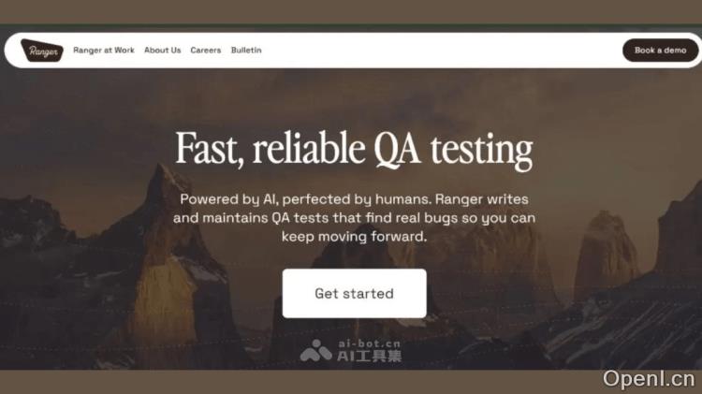Image resolution: width=702 pixels, height=394 pixels.
Task: Click the Get started button
Action: coord(354,293)
